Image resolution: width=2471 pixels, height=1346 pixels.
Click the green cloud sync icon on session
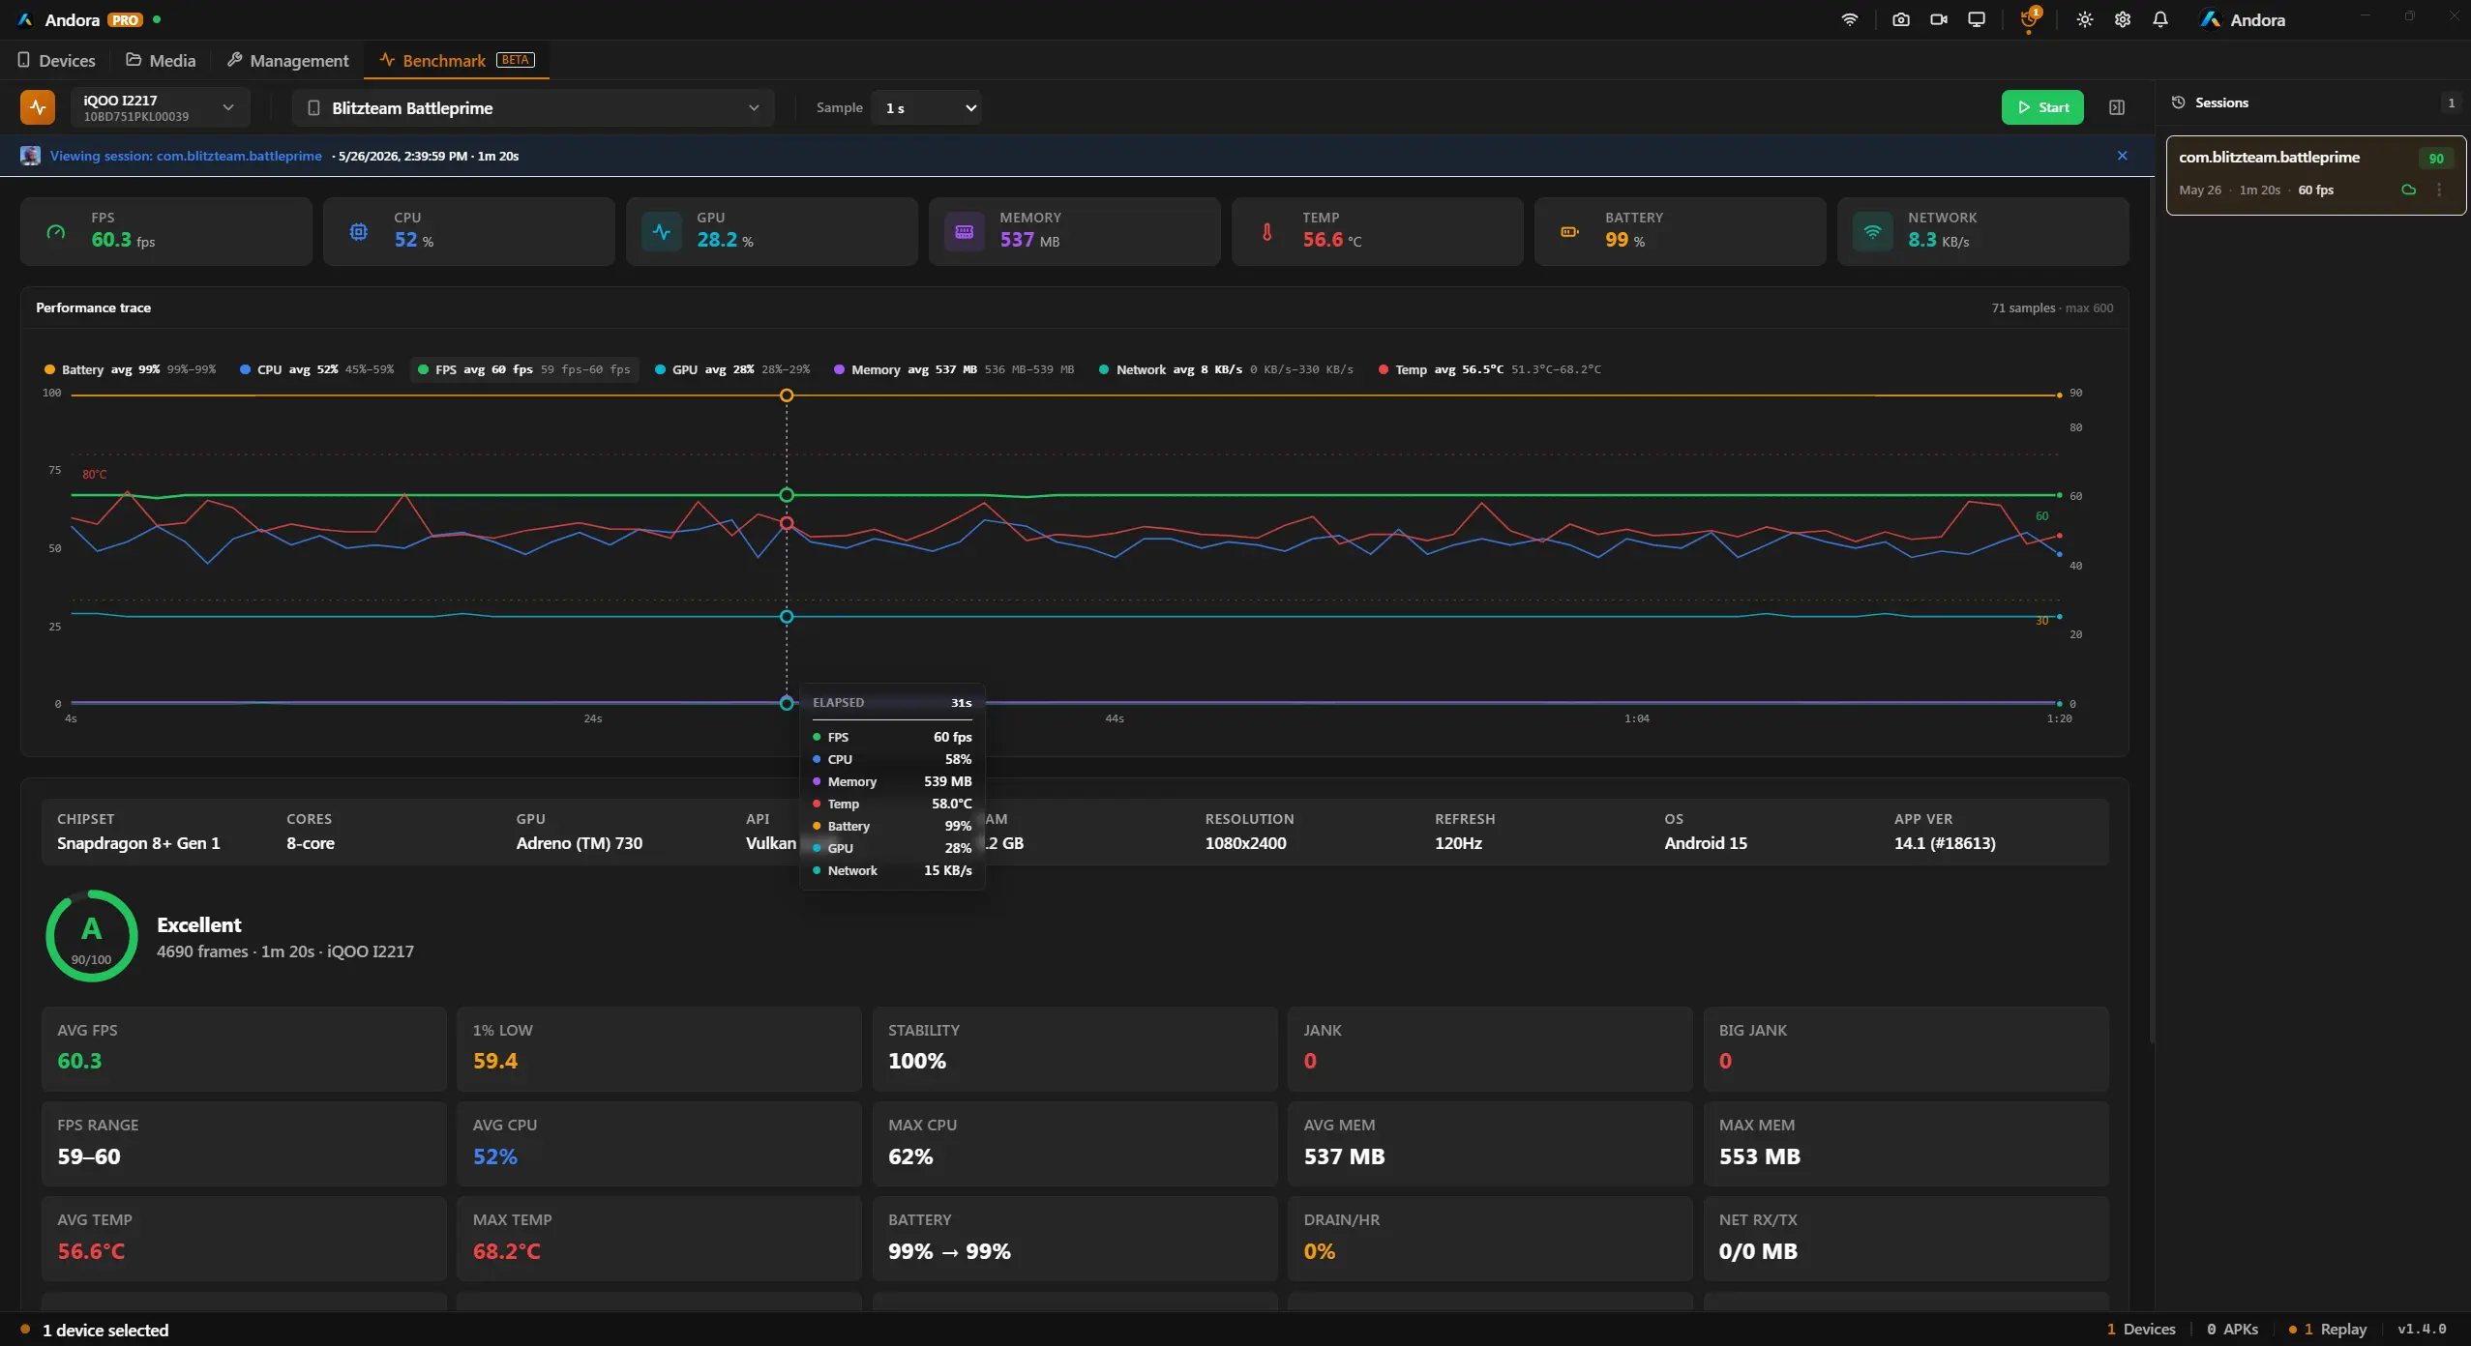(2409, 190)
